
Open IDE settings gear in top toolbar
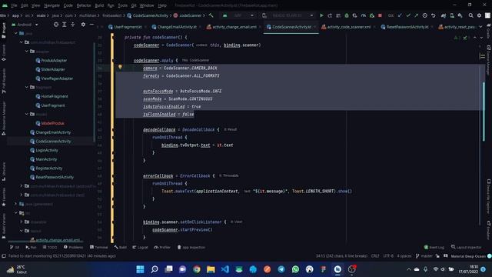point(479,15)
